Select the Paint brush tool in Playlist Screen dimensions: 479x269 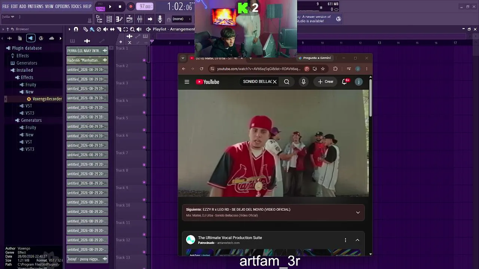point(92,29)
